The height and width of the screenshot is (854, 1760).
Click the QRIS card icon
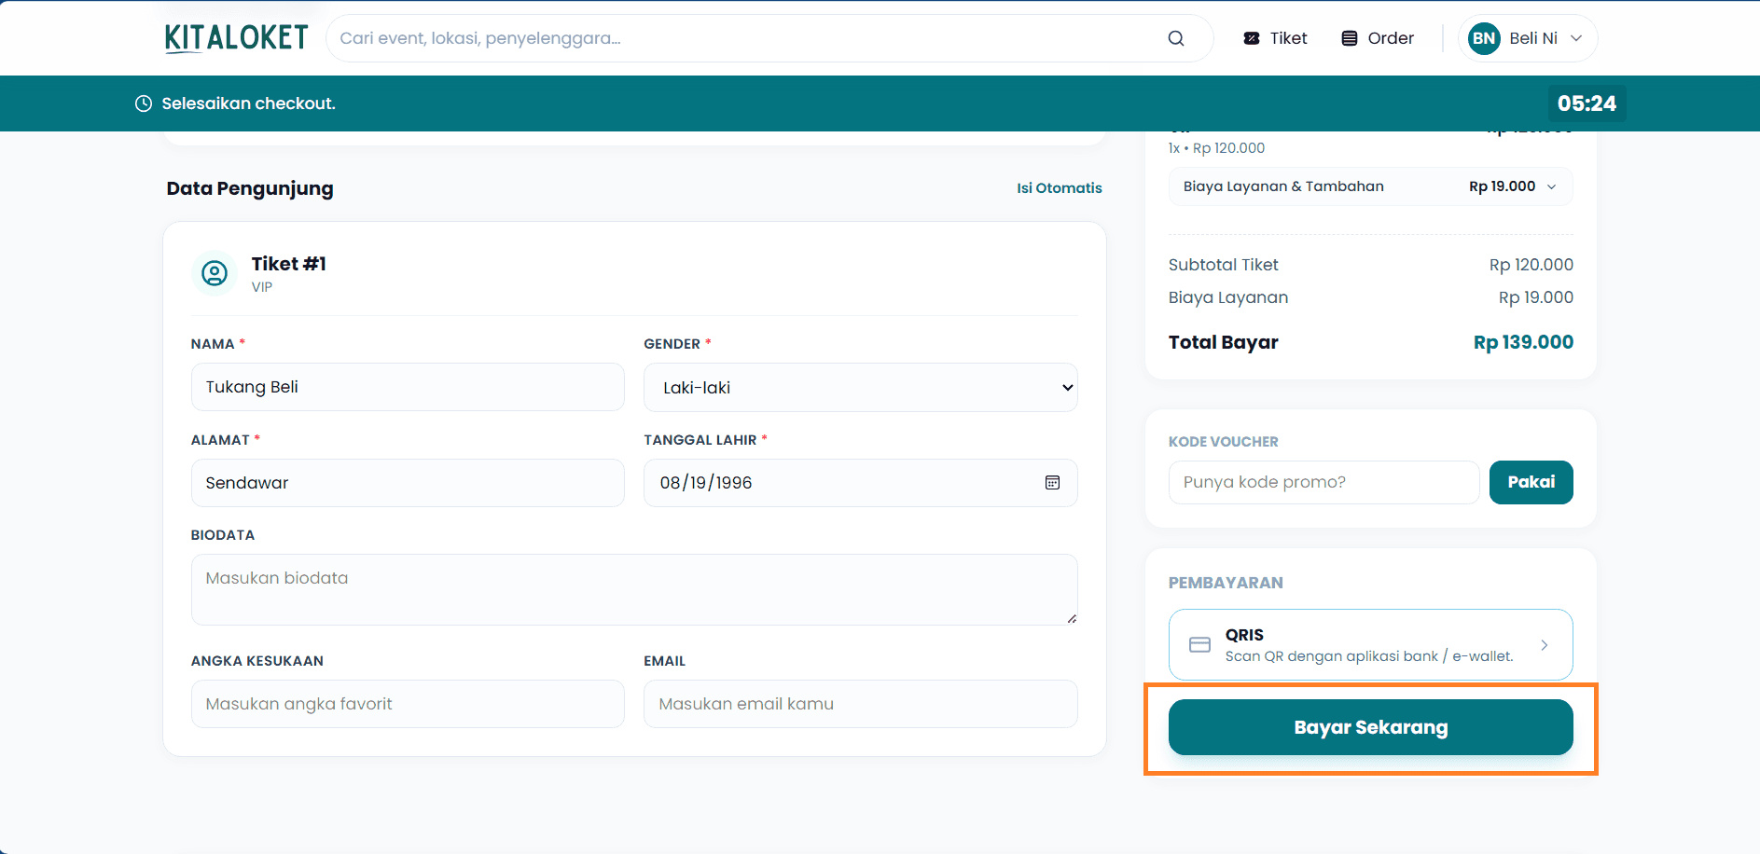pos(1200,645)
